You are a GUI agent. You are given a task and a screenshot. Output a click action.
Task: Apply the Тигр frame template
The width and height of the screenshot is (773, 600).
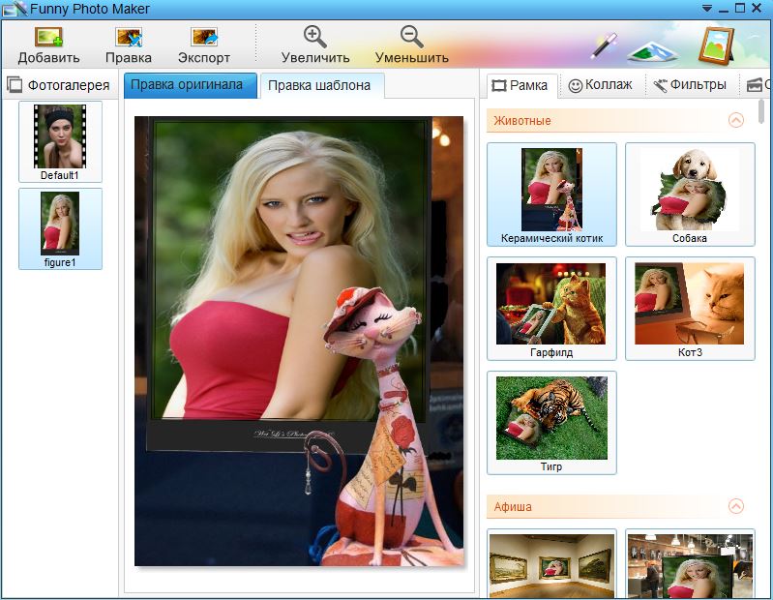click(551, 423)
